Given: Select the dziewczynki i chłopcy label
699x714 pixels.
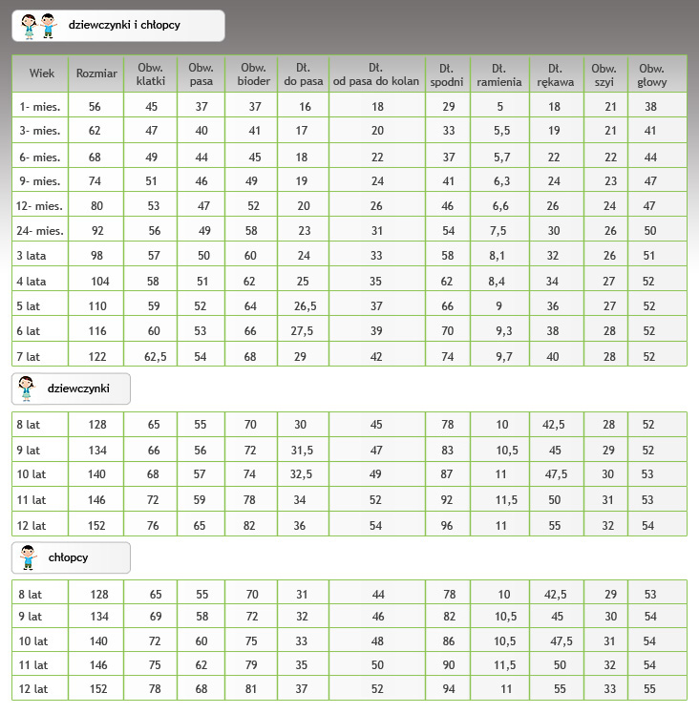Looking at the screenshot, I should [124, 25].
